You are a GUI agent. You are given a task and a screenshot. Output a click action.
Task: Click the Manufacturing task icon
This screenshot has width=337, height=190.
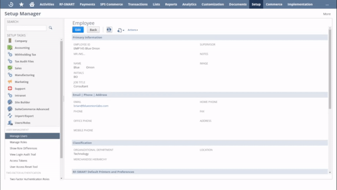tap(10, 75)
